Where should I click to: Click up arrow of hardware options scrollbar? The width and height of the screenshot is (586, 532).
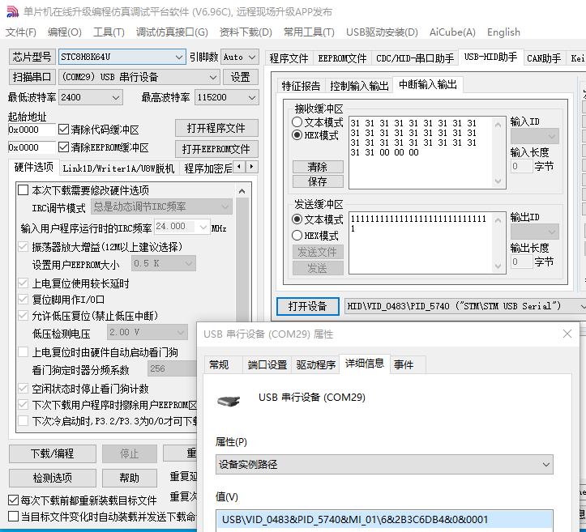242,192
